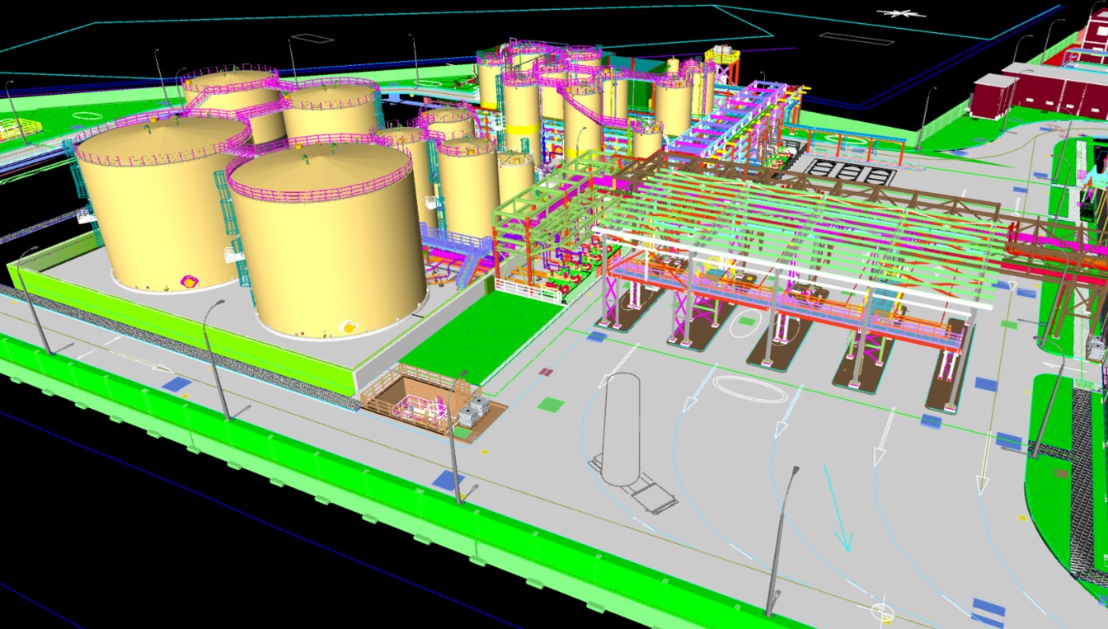Viewport: 1108px width, 629px height.
Task: Select the nearest large tan storage tank
Action: (x=329, y=239)
